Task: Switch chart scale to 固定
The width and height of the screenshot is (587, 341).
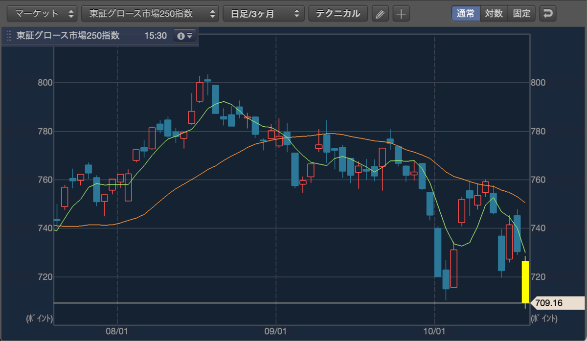Action: [x=522, y=13]
